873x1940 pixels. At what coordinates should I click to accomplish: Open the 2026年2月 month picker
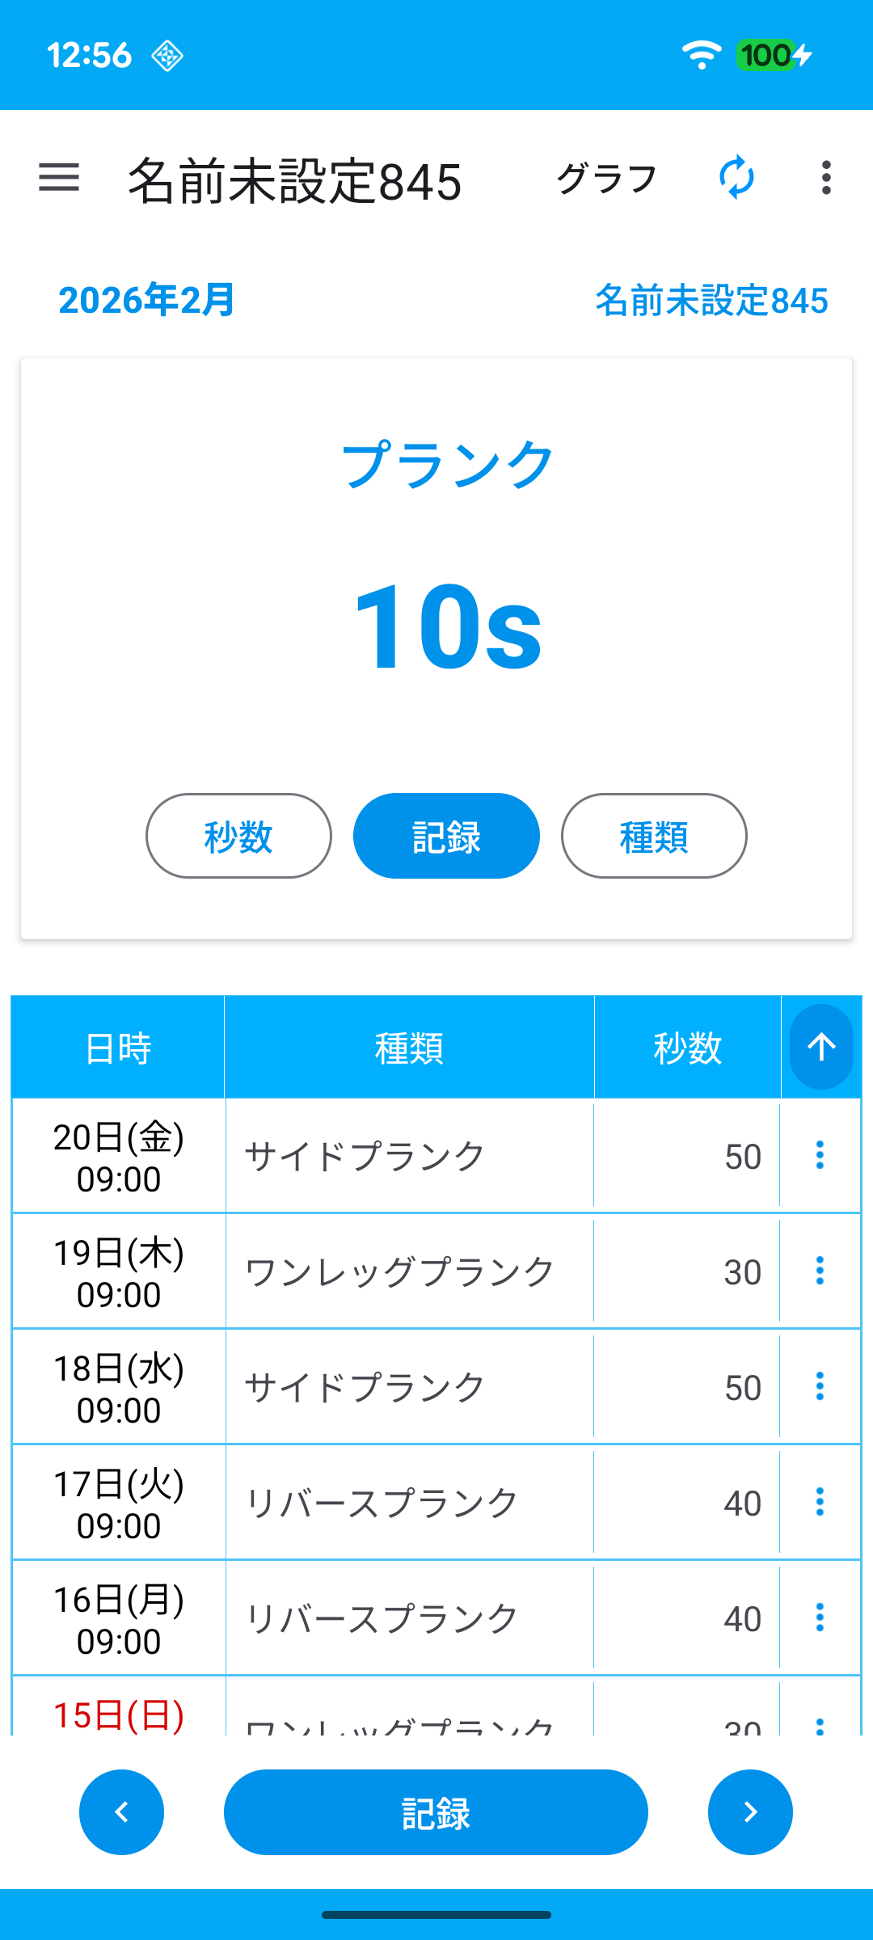tap(146, 301)
